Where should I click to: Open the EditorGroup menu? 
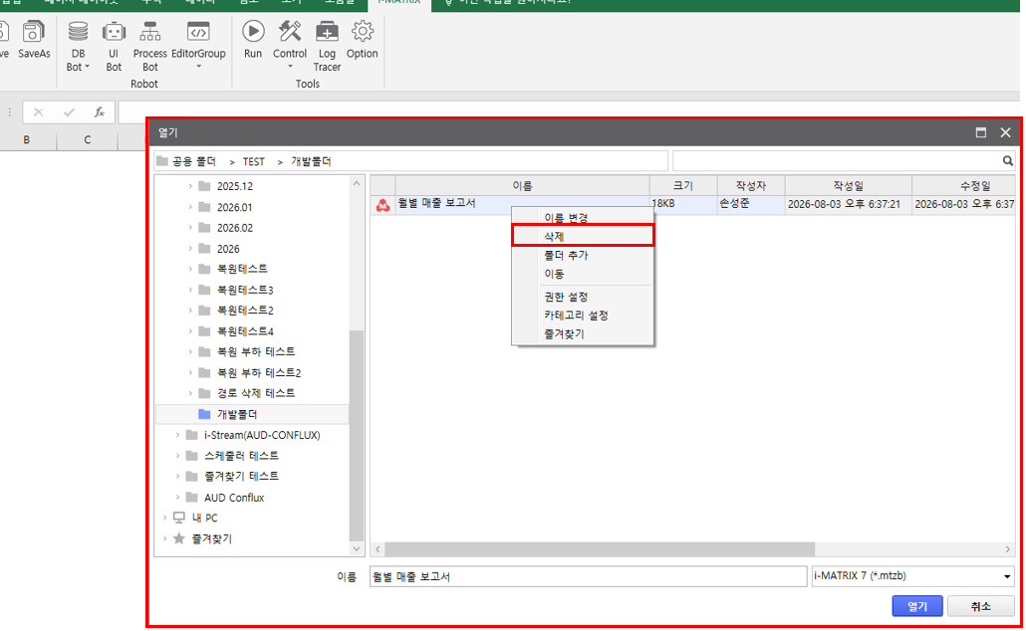(198, 46)
